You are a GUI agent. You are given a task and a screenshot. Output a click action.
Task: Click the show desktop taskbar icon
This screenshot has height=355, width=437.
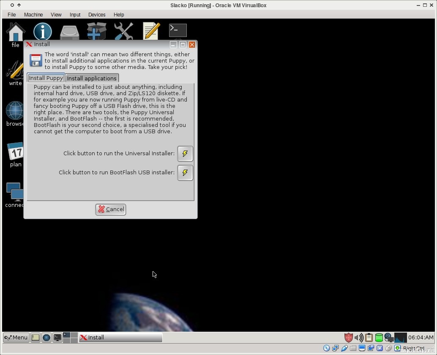point(36,338)
